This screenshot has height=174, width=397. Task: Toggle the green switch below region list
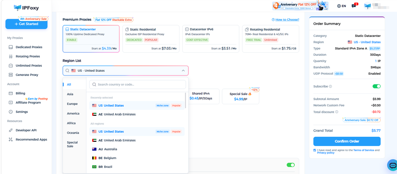click(x=291, y=165)
